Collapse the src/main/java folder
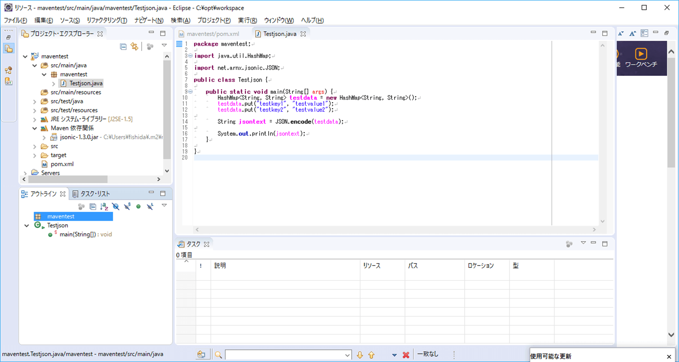 35,65
